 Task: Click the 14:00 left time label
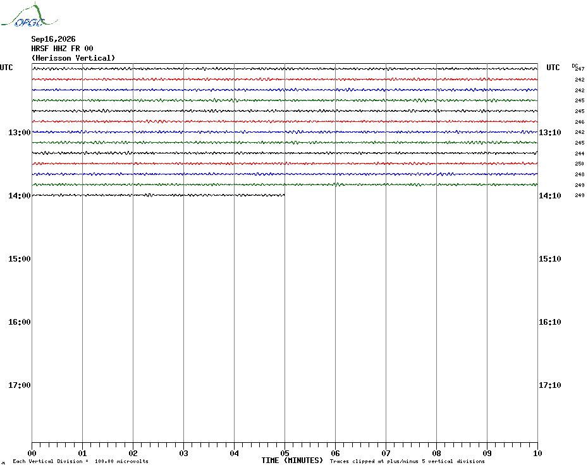20,196
